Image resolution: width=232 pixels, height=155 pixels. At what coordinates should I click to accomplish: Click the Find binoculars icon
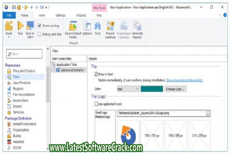click(x=98, y=26)
